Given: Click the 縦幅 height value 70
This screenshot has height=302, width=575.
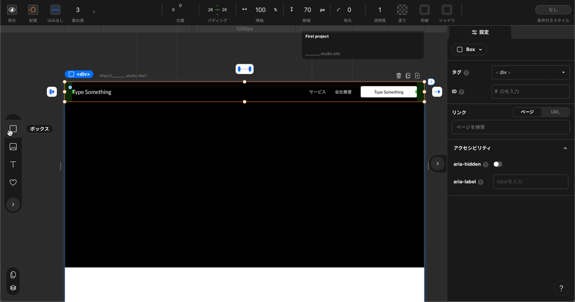Looking at the screenshot, I should (x=307, y=10).
